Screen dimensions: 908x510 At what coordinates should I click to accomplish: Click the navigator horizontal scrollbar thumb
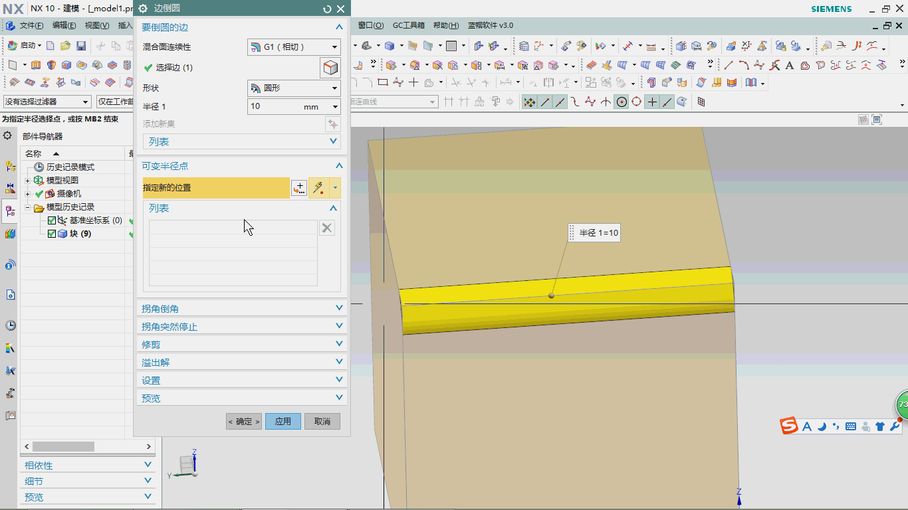coord(63,447)
